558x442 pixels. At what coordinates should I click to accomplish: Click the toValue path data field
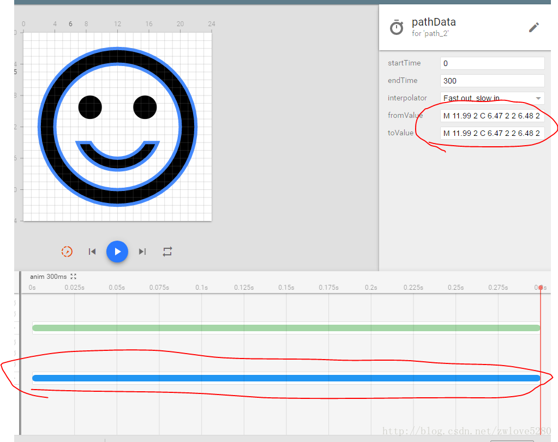click(x=492, y=133)
